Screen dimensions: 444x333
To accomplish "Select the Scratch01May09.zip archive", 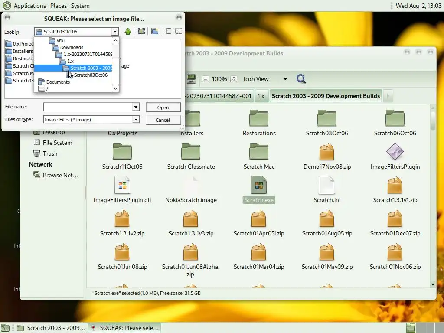I will tap(327, 257).
